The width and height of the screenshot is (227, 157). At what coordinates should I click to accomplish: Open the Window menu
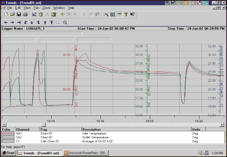coord(59,8)
